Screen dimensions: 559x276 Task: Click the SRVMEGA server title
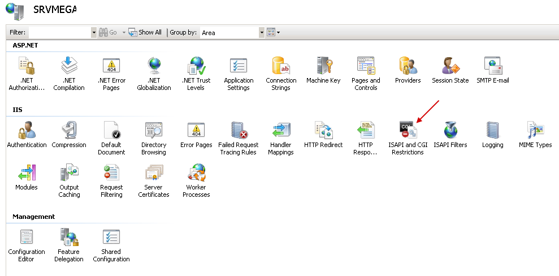55,10
